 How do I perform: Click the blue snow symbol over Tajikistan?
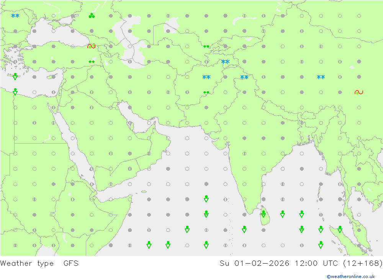click(x=225, y=62)
